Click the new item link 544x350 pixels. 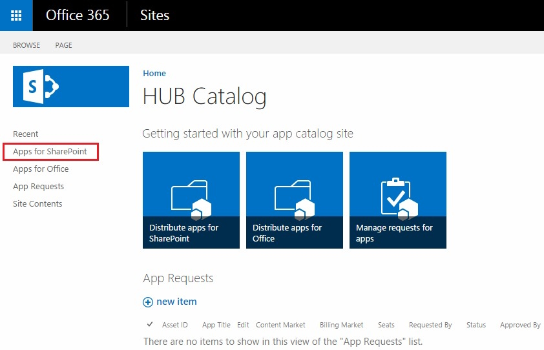[x=176, y=302]
